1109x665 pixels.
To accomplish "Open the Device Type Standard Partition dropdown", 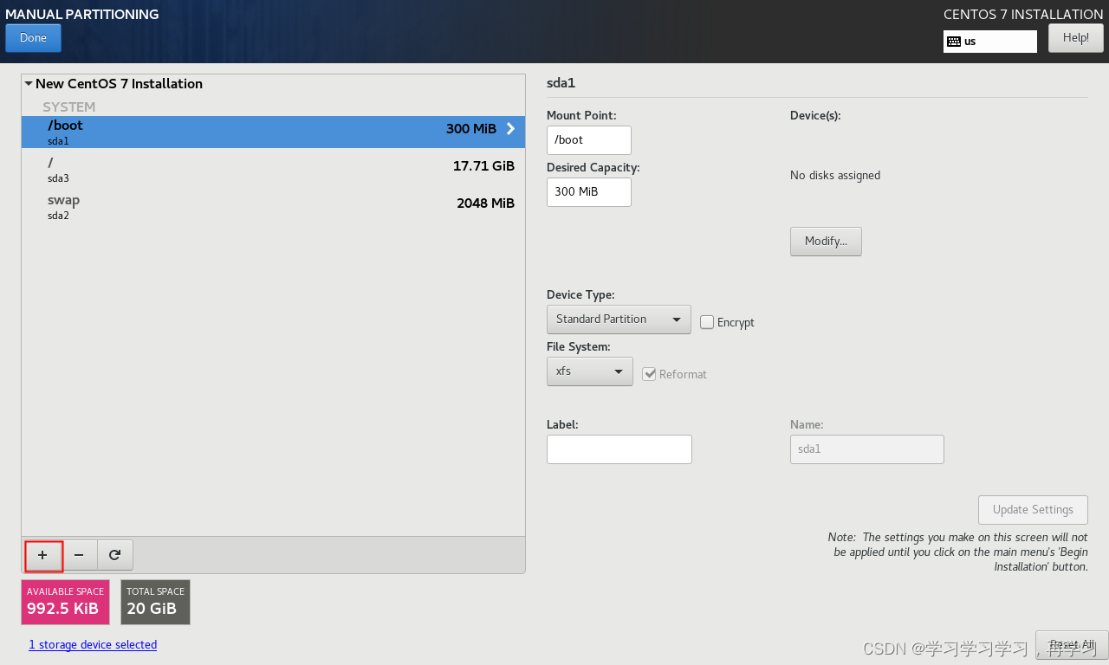I will tap(619, 320).
